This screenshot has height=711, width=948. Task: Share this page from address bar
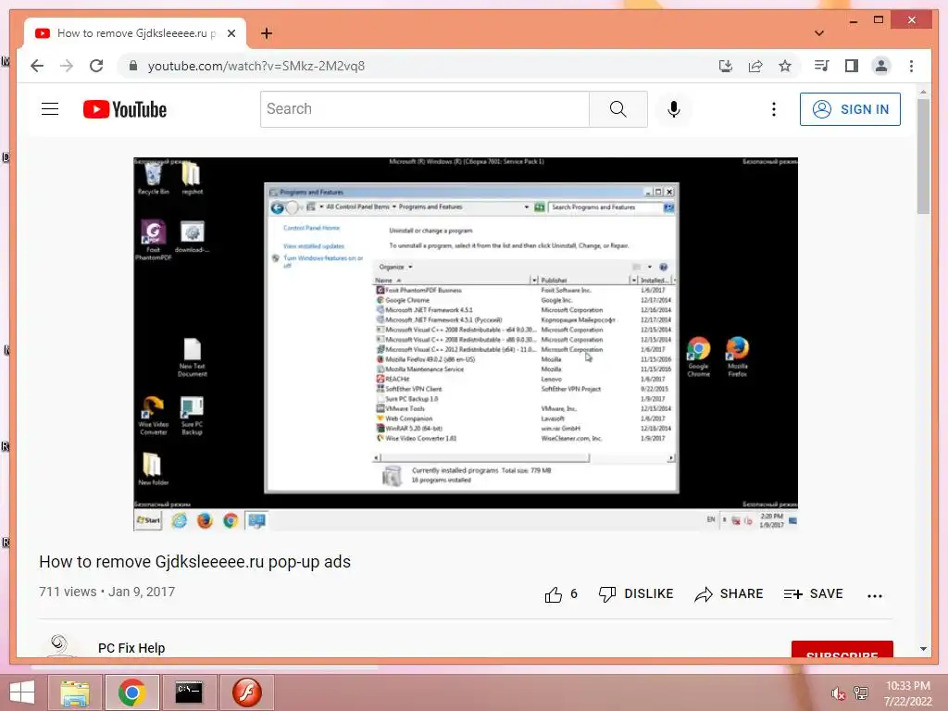pyautogui.click(x=755, y=66)
